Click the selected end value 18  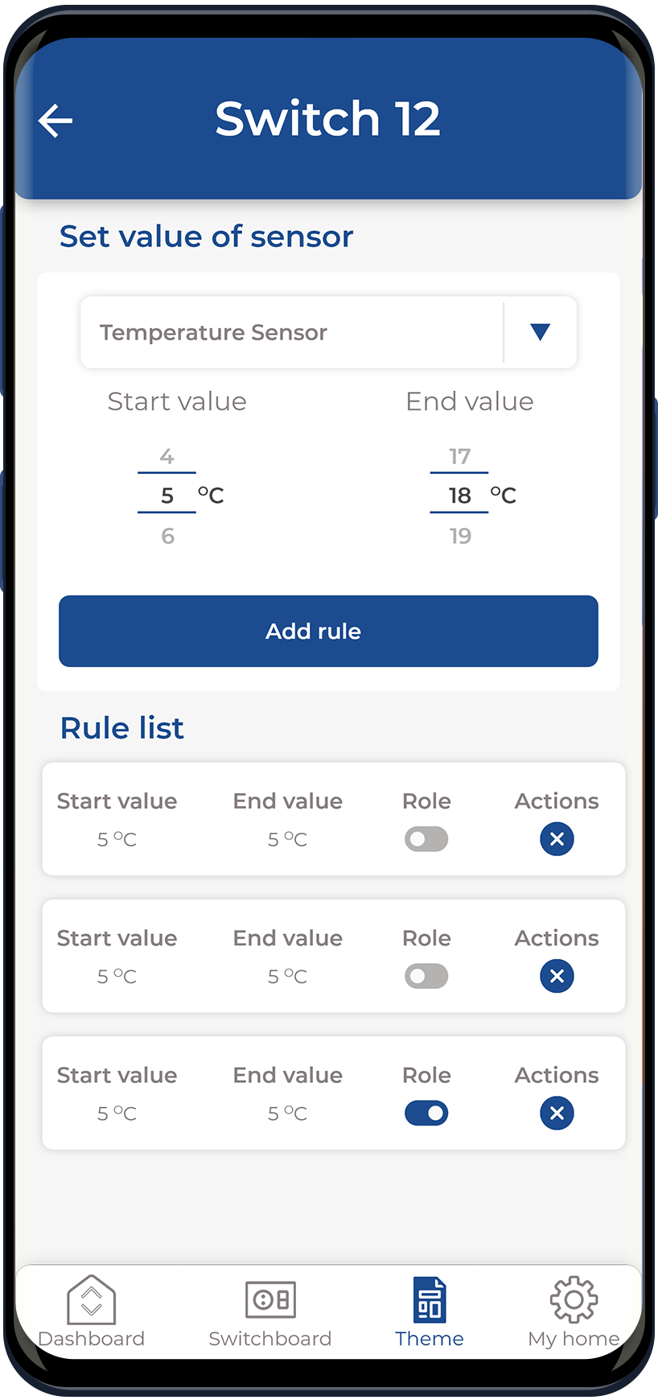click(x=459, y=496)
